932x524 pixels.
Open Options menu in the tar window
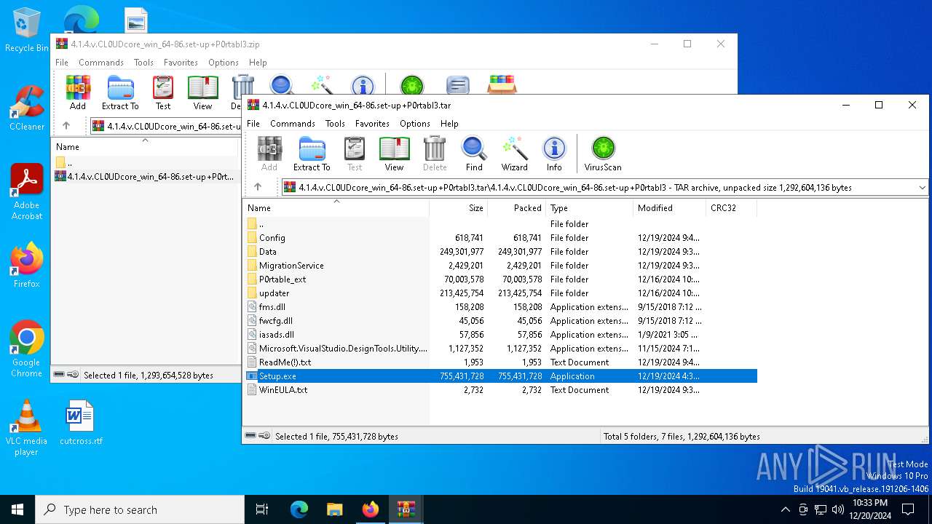(x=415, y=124)
